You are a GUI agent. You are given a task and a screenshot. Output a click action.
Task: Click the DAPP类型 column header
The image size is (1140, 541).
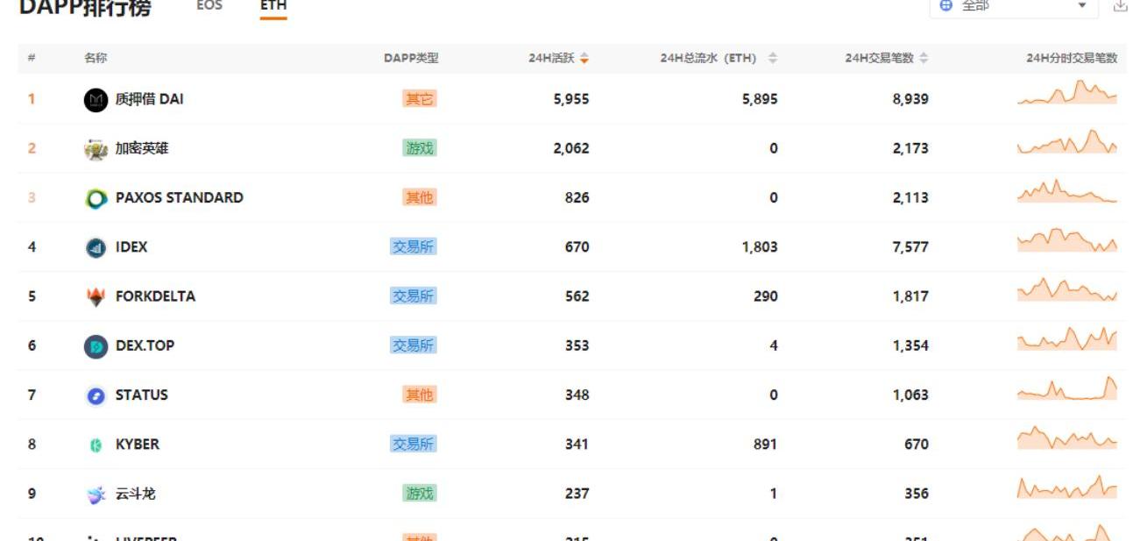point(411,59)
